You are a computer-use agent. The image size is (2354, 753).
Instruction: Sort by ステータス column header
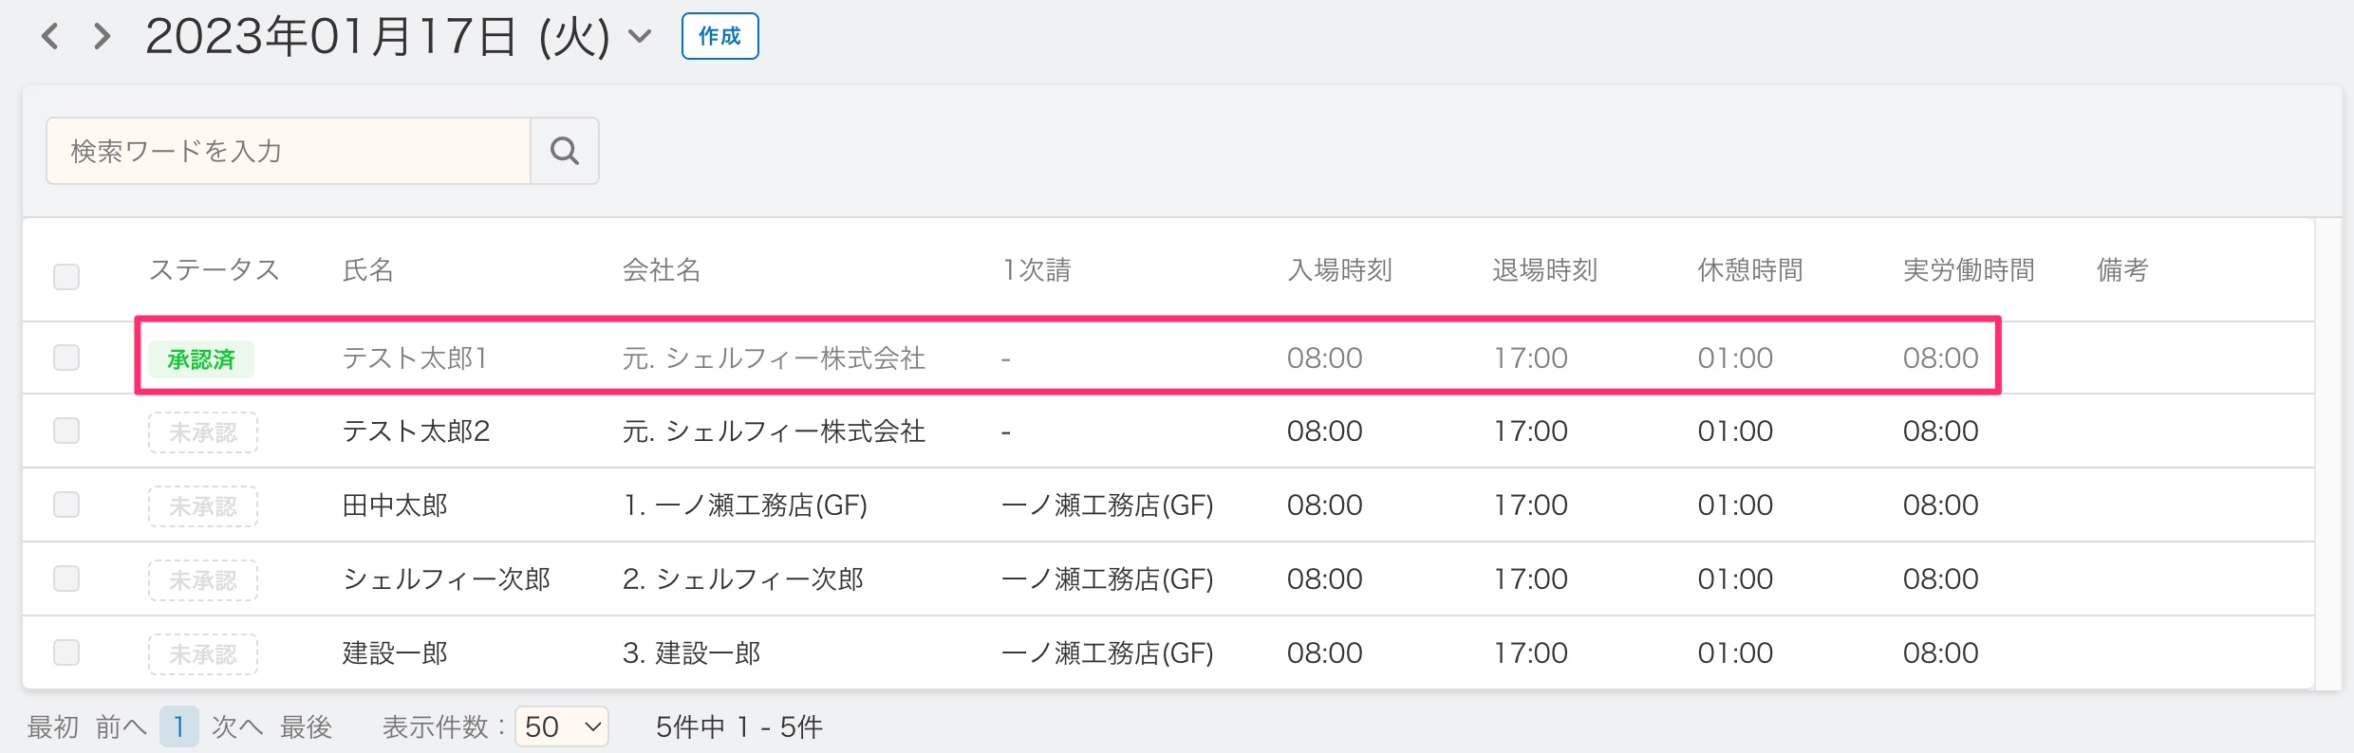coord(215,270)
